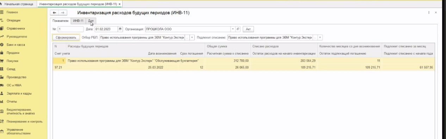Click the Справочники sidebar icon

click(x=2, y=29)
